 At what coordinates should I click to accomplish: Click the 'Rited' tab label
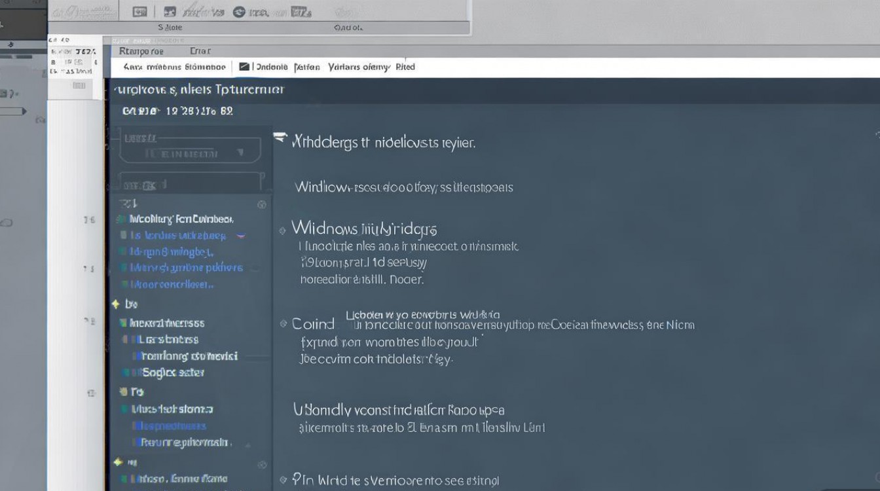(x=405, y=67)
